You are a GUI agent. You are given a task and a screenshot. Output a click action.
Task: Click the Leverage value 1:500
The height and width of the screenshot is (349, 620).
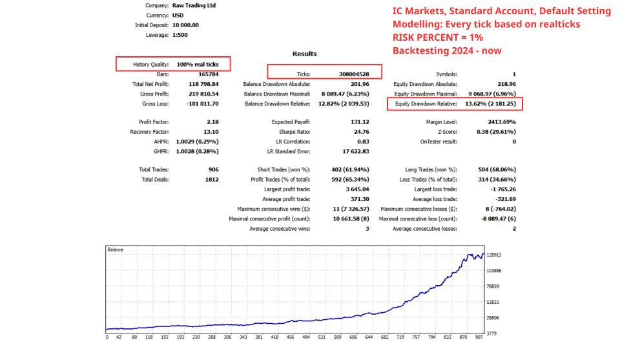point(180,35)
